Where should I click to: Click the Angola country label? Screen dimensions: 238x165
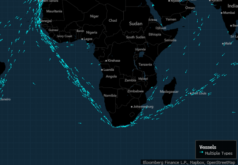pos(111,76)
